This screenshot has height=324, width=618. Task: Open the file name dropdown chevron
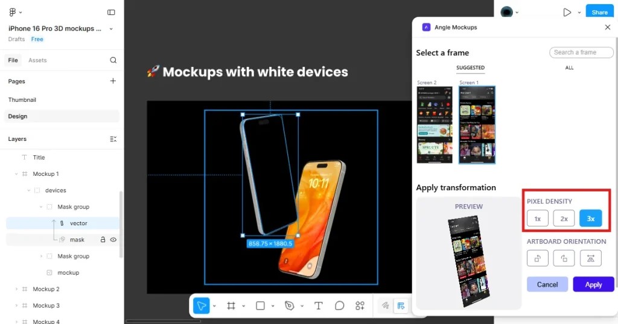pos(111,29)
